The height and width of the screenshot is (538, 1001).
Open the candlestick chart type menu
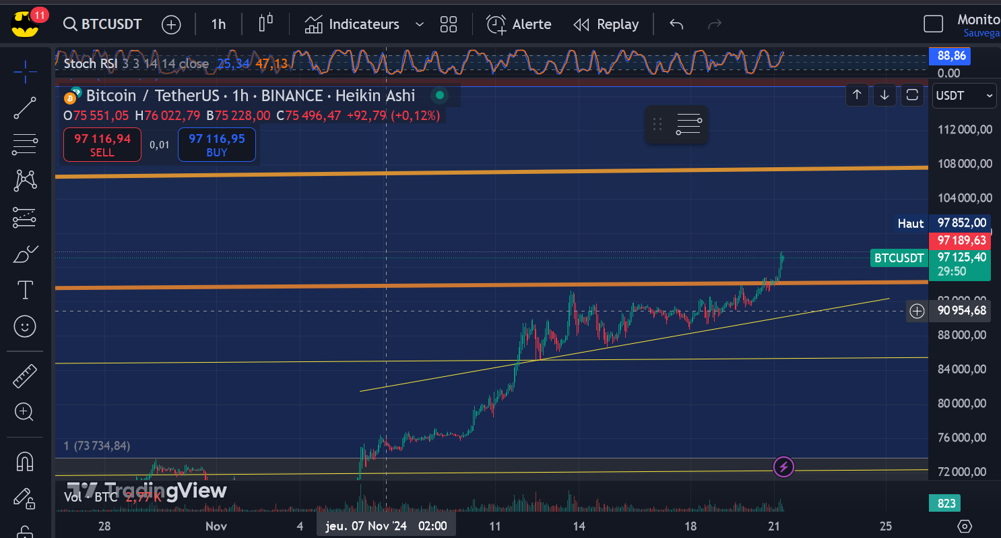coord(266,24)
